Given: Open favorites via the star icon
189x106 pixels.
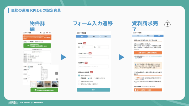Looking at the screenshot, I should pos(41,33).
